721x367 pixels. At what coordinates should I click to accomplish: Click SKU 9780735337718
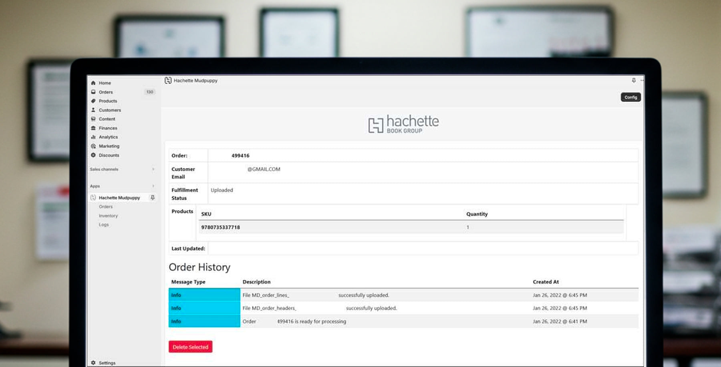point(220,227)
